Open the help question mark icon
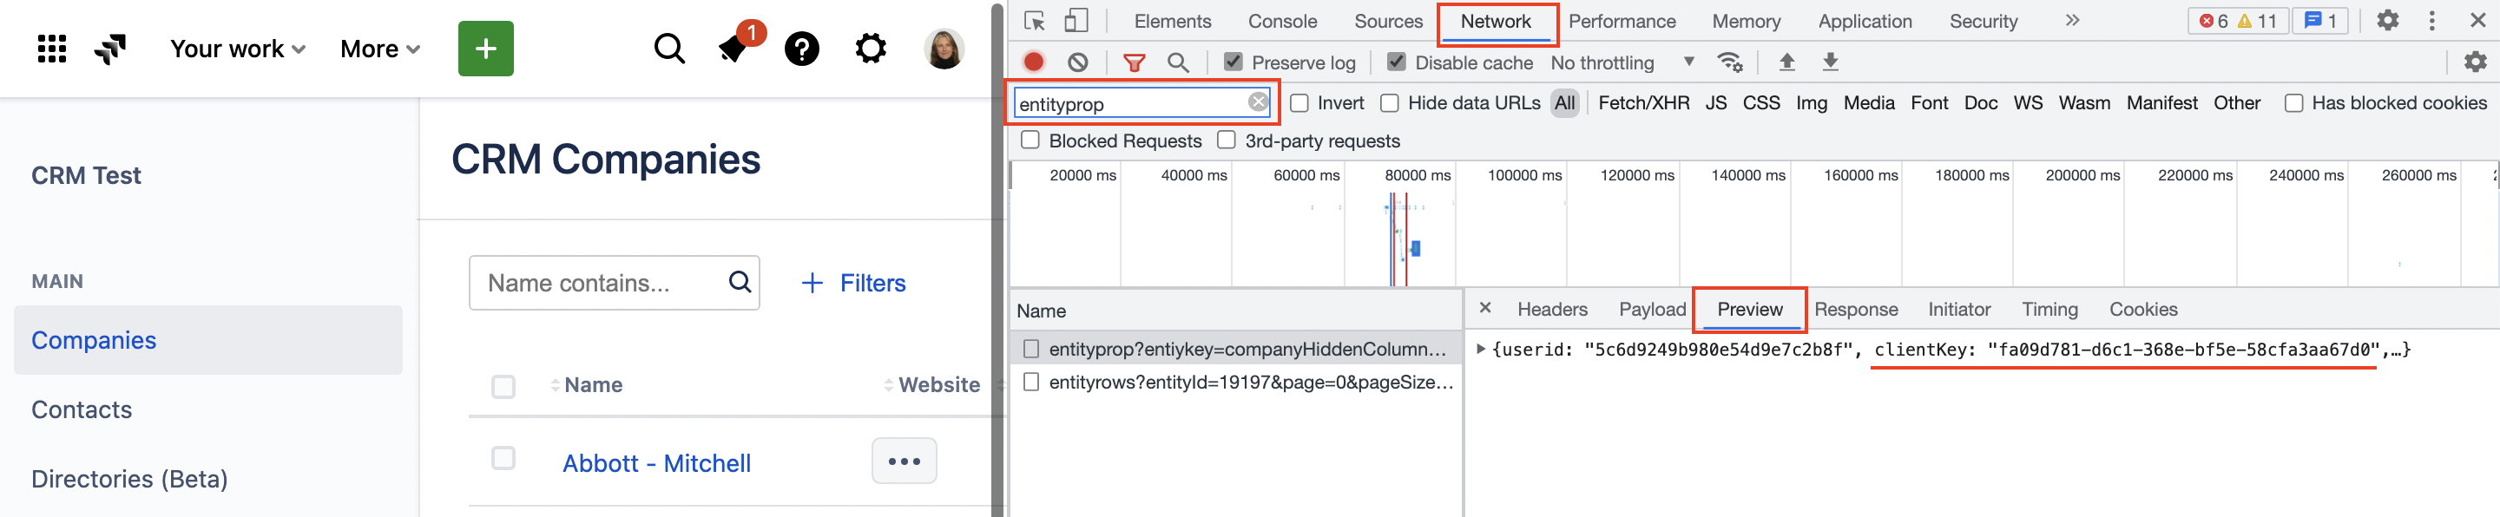The height and width of the screenshot is (517, 2500). pyautogui.click(x=800, y=49)
